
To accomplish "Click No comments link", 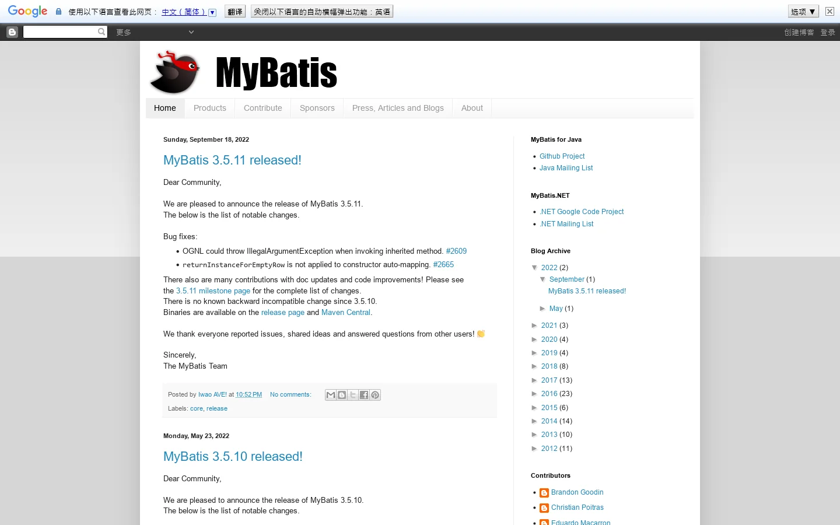I will [x=290, y=395].
